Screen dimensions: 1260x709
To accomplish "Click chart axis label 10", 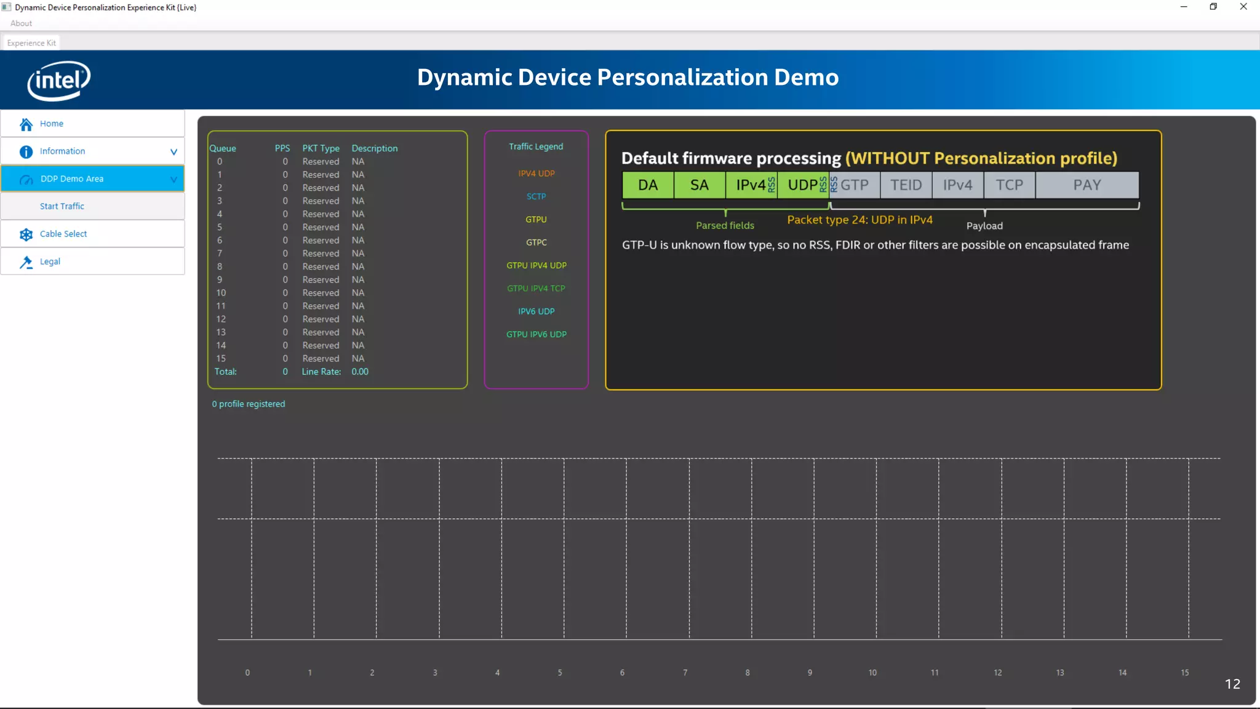I will click(872, 673).
